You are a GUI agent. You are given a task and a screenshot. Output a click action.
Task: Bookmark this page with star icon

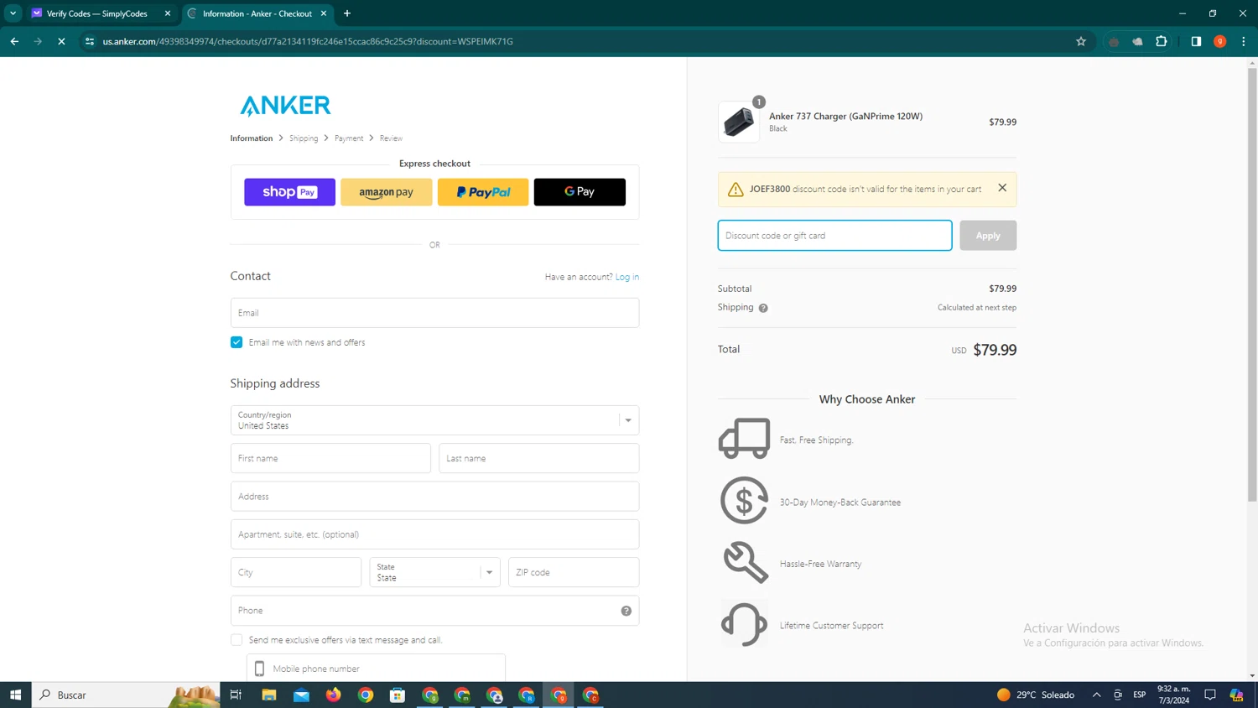tap(1081, 41)
